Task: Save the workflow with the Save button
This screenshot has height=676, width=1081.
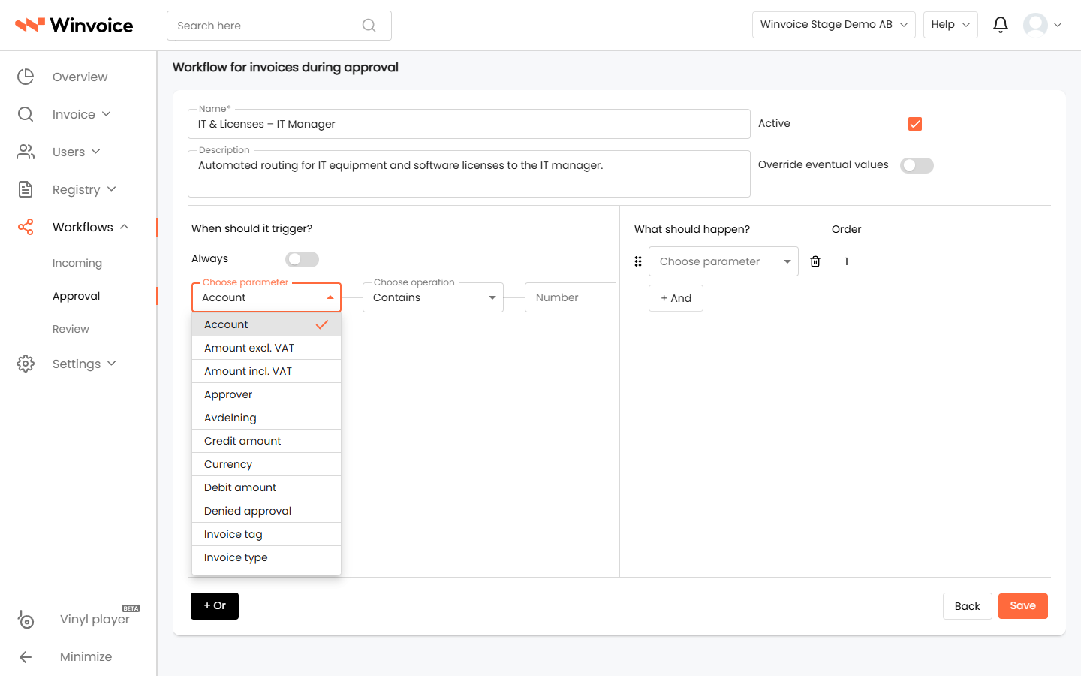Action: tap(1022, 606)
